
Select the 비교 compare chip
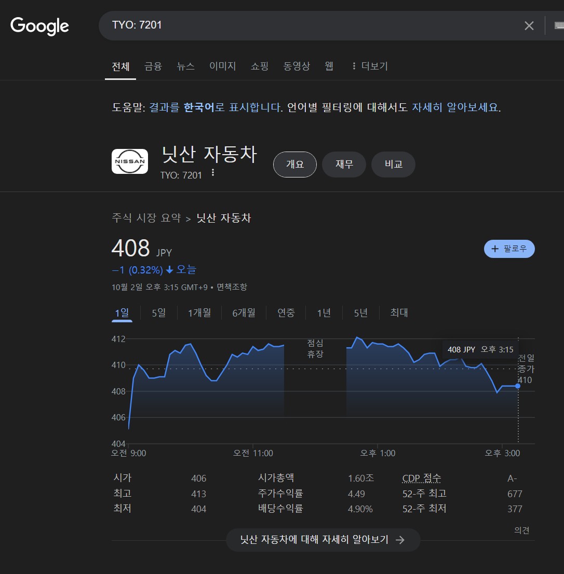[x=393, y=165]
